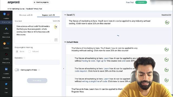
Task: Enable the Demographic Filters toggle
Action: coord(17,70)
